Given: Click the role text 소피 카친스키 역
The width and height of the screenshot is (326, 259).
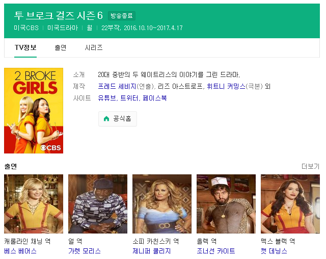Looking at the screenshot, I should (x=155, y=241).
